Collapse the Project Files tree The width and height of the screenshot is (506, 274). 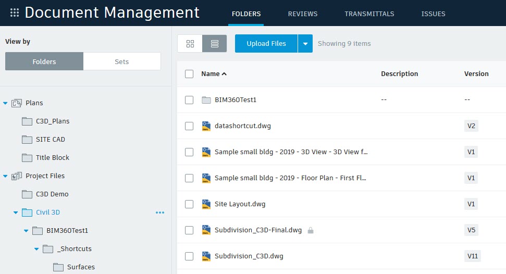tap(6, 176)
